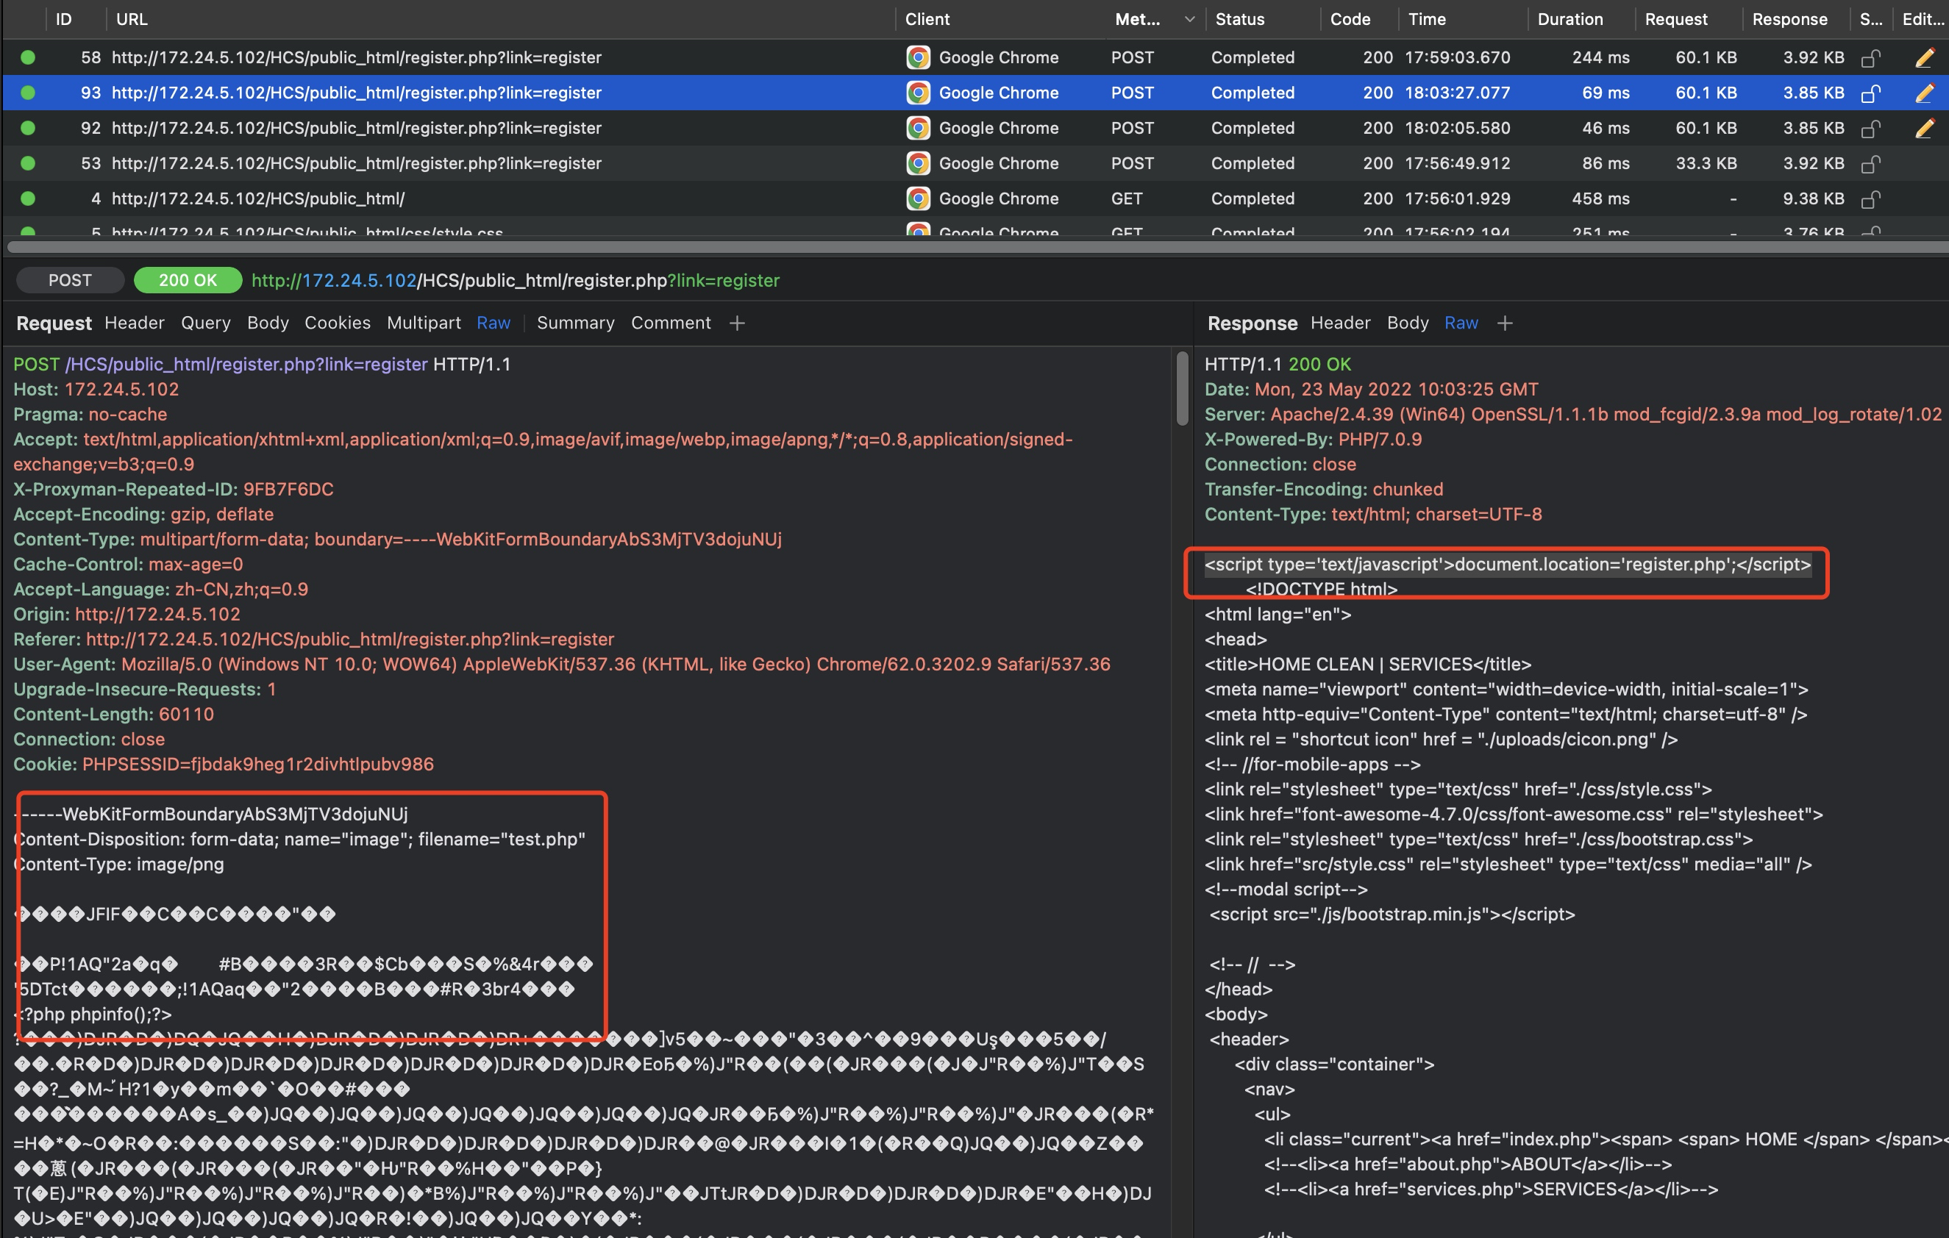Click the green status dot on request 58
Image resolution: width=1949 pixels, height=1238 pixels.
click(29, 57)
